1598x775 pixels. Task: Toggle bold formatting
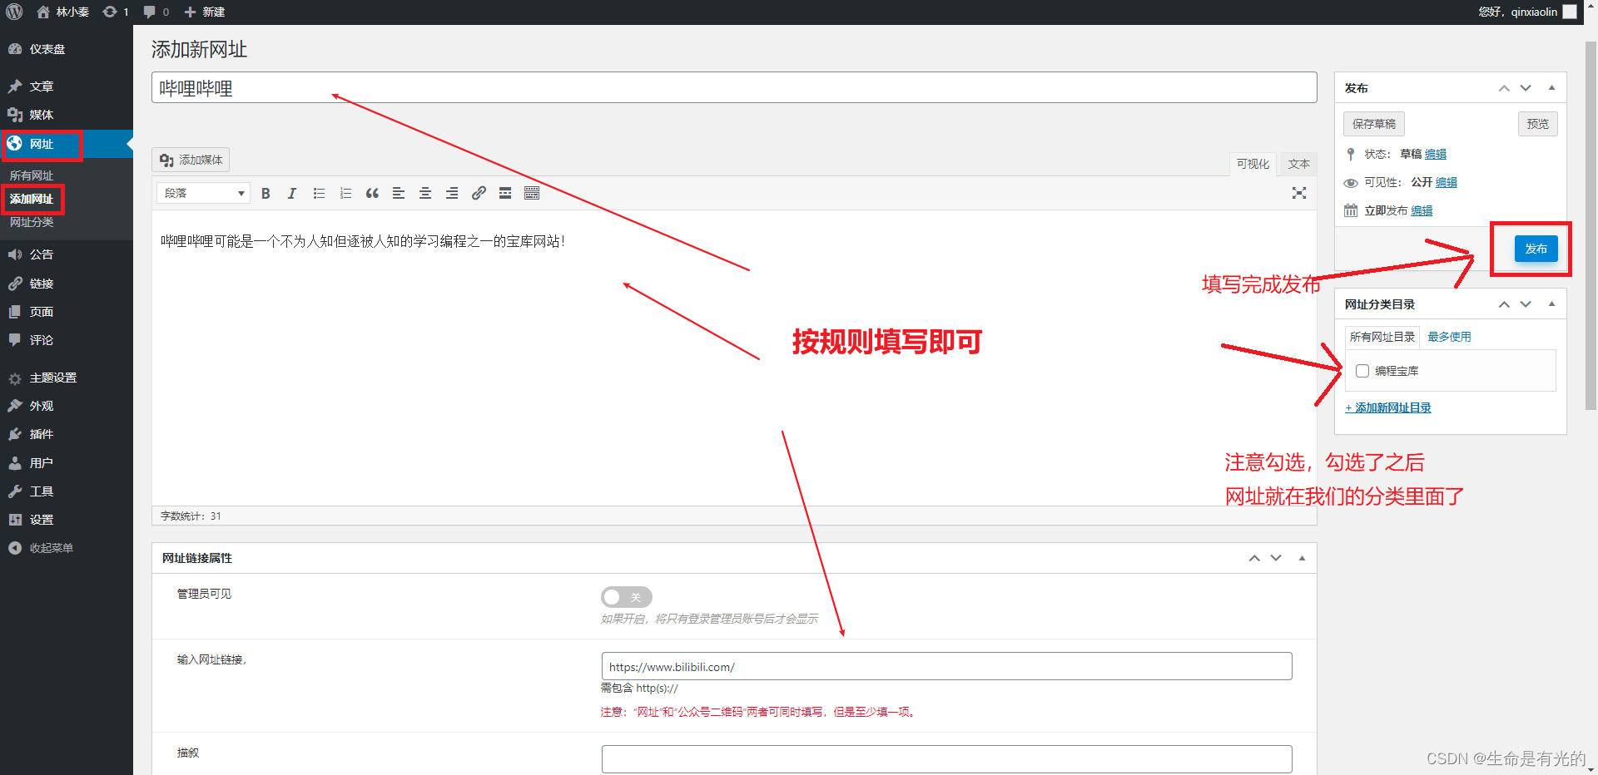(266, 193)
